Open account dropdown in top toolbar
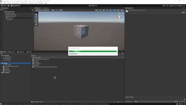Screen dimensions: 186x105 3,6
